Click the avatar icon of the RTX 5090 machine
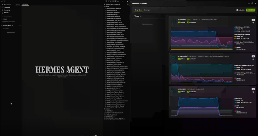258x136 pixels. [173, 21]
